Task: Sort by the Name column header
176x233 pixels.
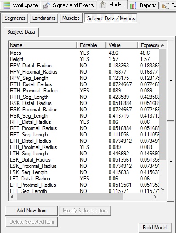Action: 43,45
